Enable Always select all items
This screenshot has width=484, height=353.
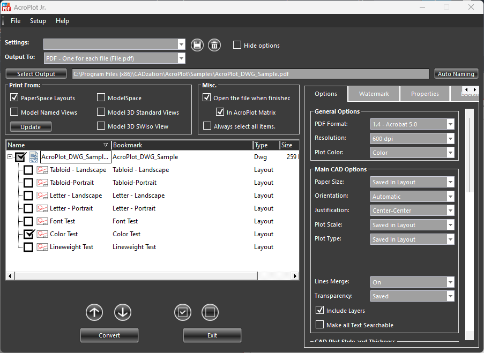pos(207,126)
